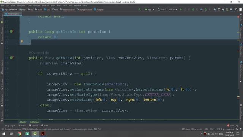
Task: Click the cursor position indicator in status bar
Action: click(x=207, y=129)
